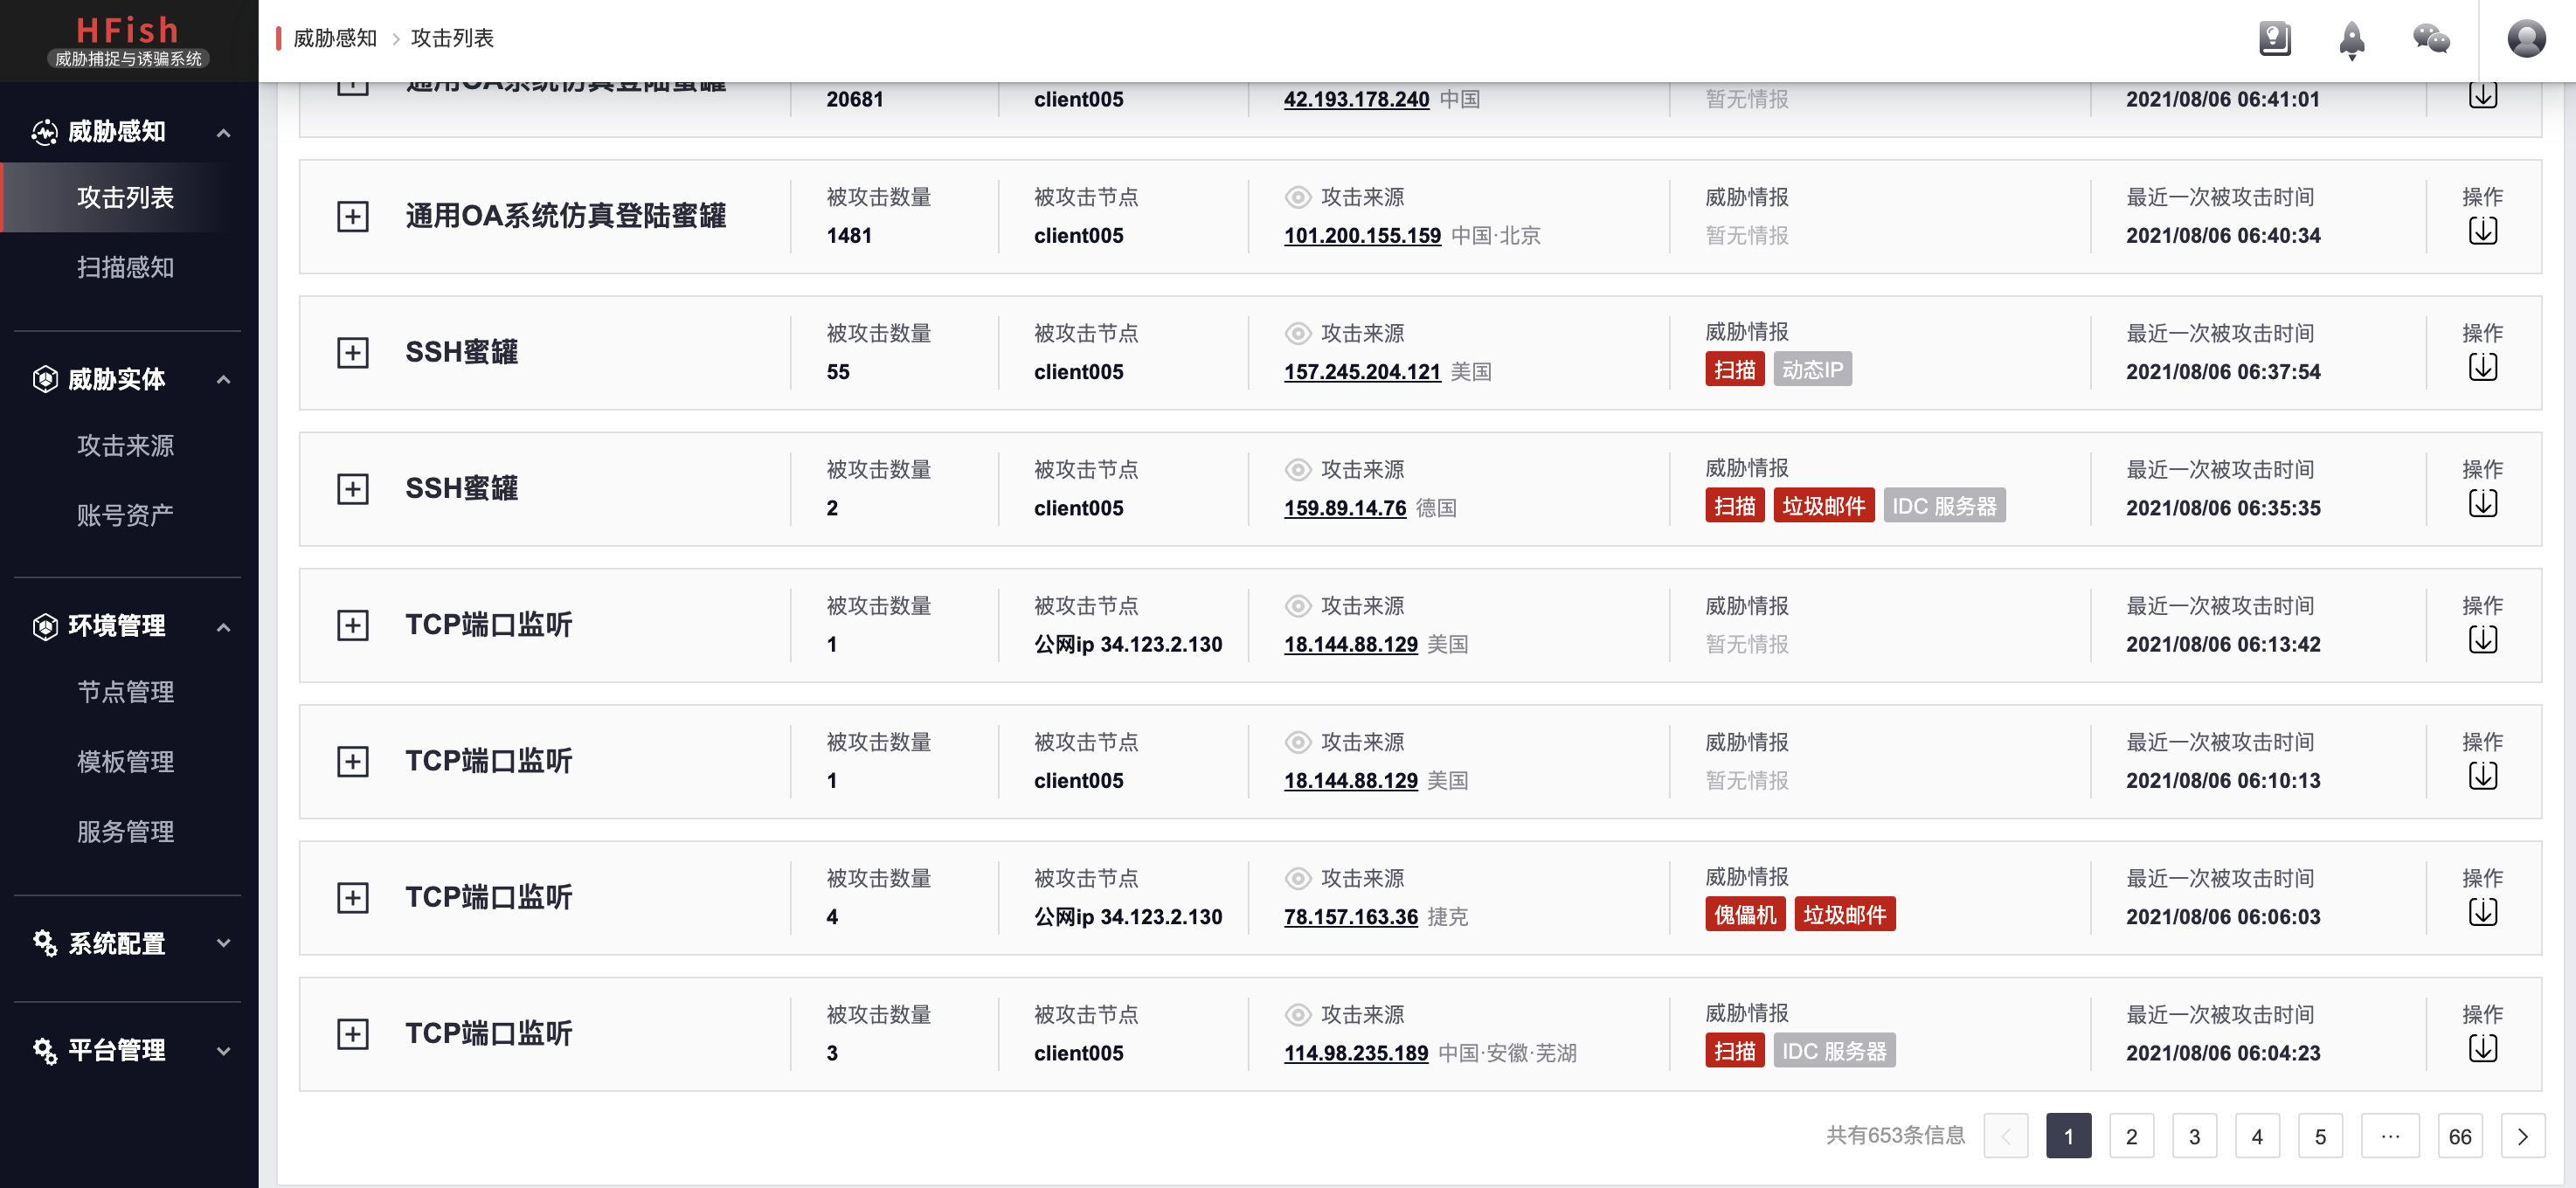Click the documentation book icon in header
This screenshot has width=2576, height=1188.
tap(2274, 39)
